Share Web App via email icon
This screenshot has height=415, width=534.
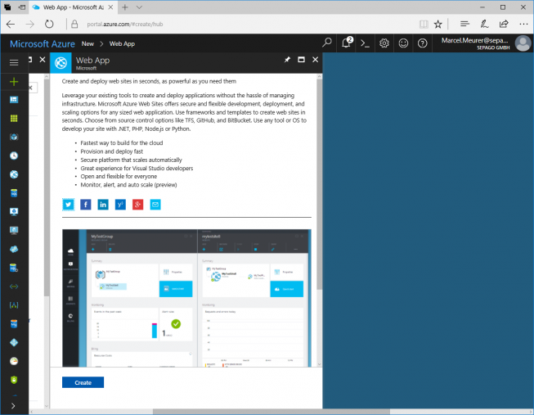(155, 205)
